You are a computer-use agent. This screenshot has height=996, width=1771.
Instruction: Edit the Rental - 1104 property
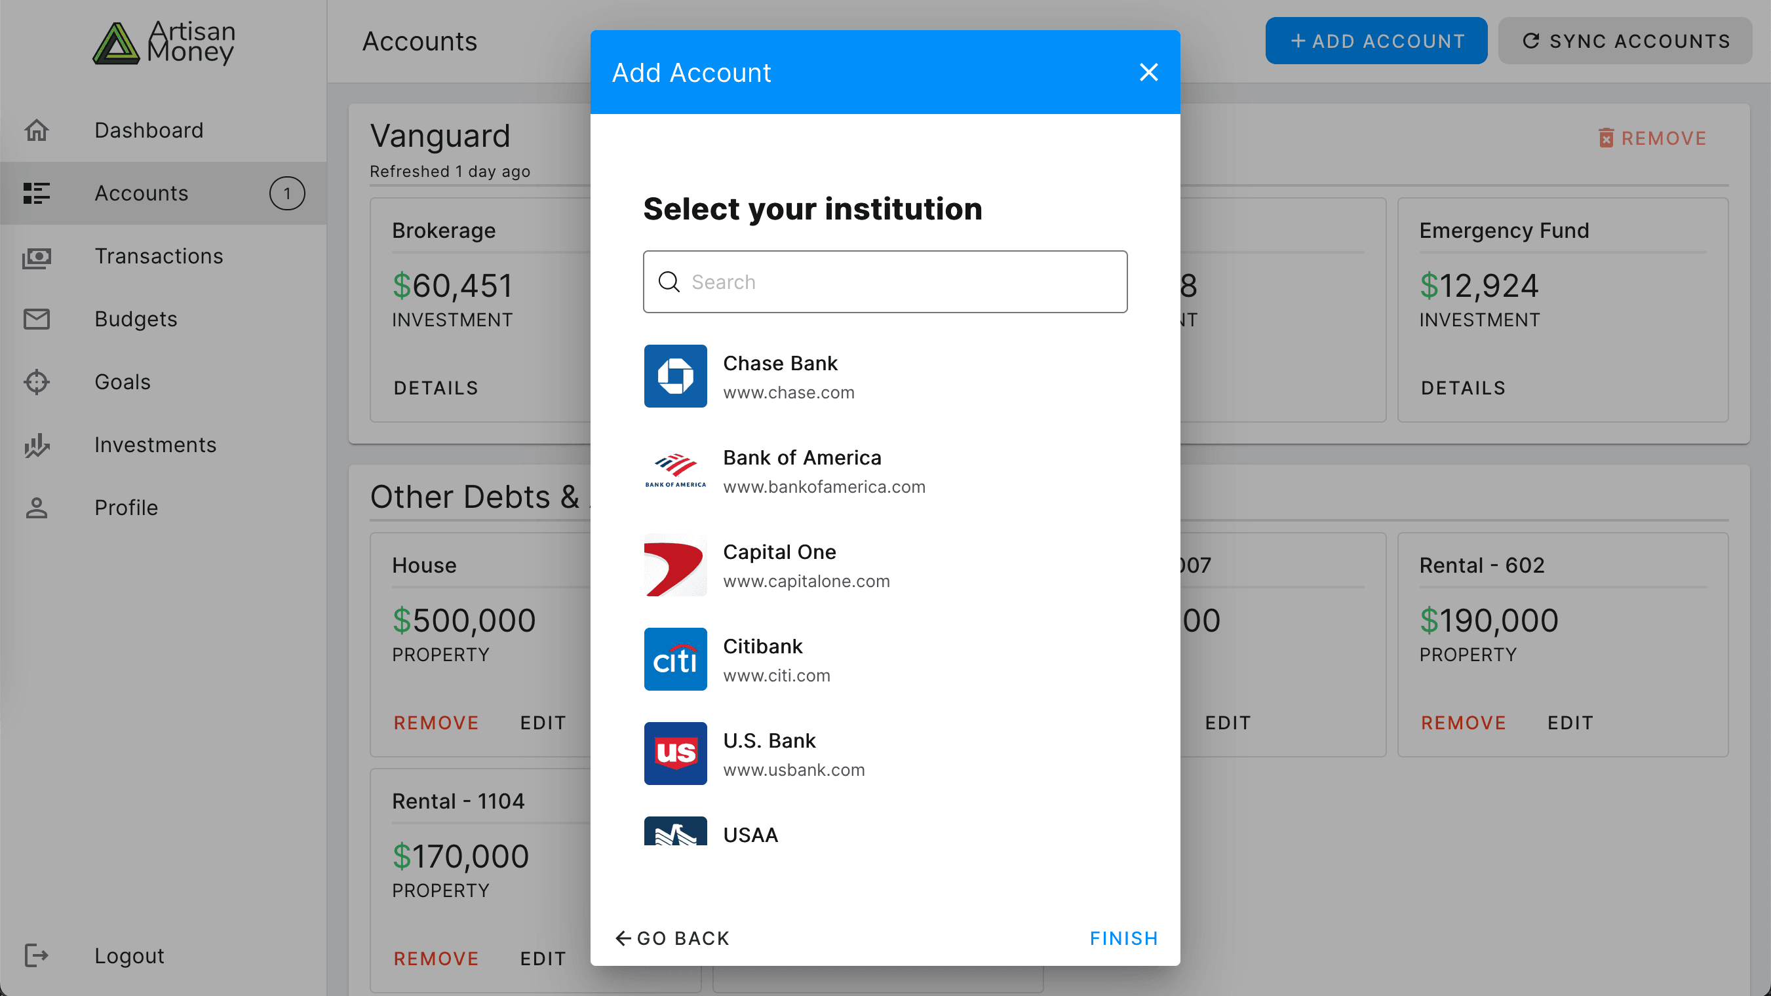543,958
